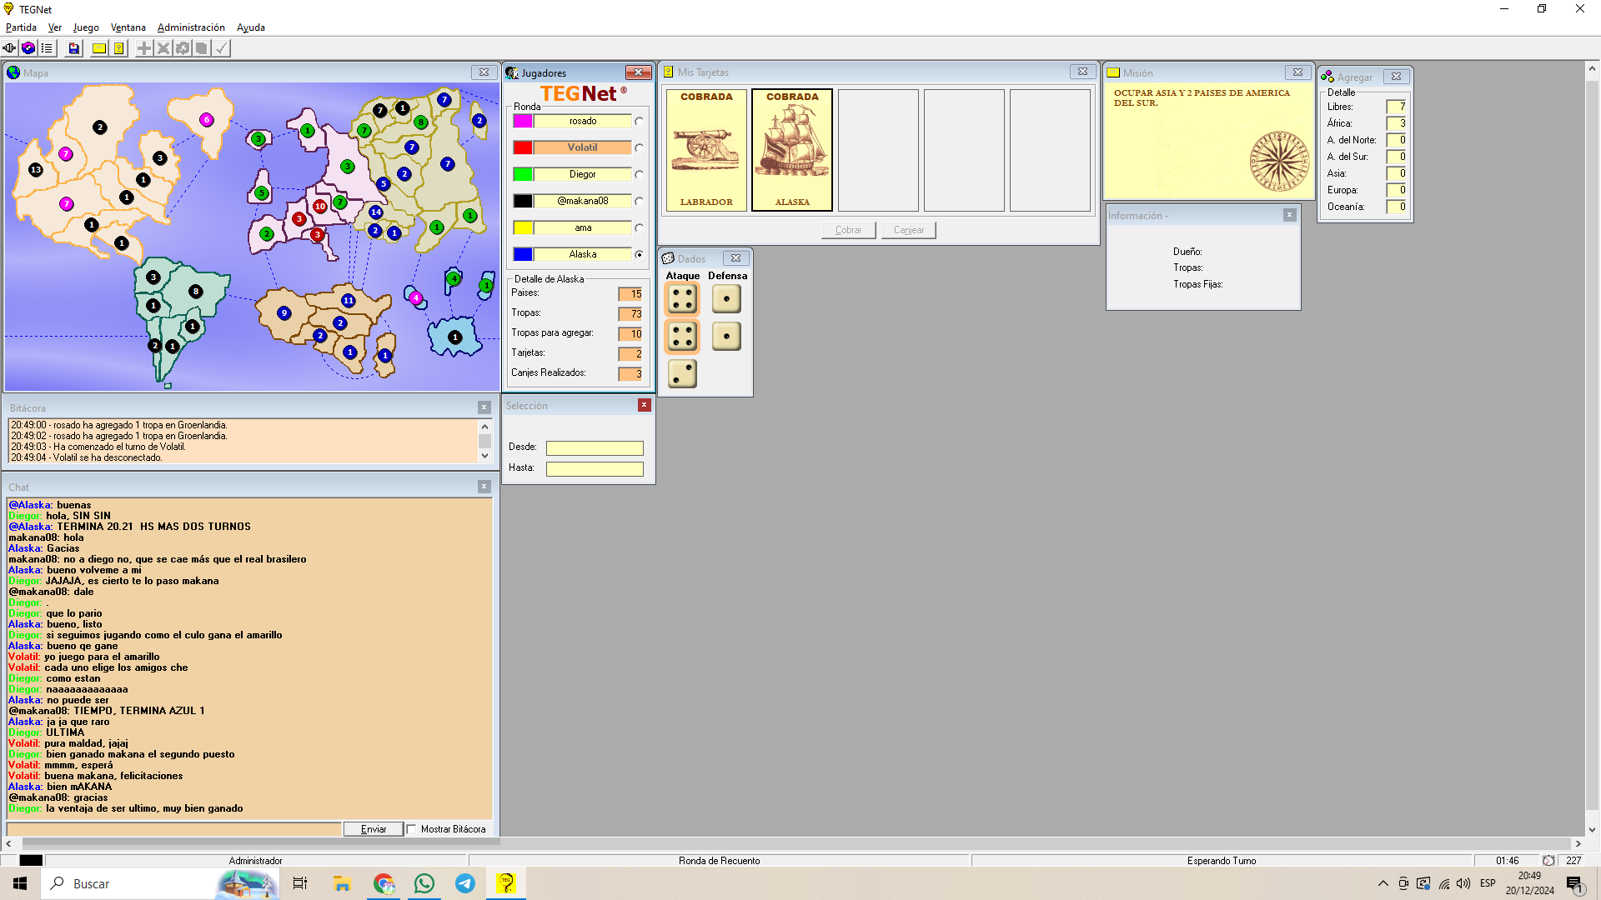This screenshot has height=900, width=1601.
Task: Select the Alaska ship card
Action: point(792,150)
